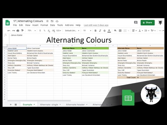The height and width of the screenshot is (125, 167).
Task: Open the number format dropdown
Action: pyautogui.click(x=58, y=31)
